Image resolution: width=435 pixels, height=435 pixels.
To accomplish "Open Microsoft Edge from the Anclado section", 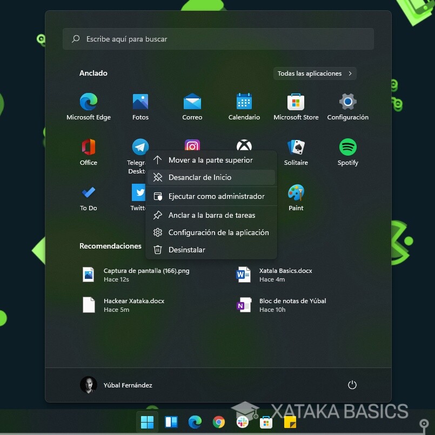I will (x=88, y=101).
